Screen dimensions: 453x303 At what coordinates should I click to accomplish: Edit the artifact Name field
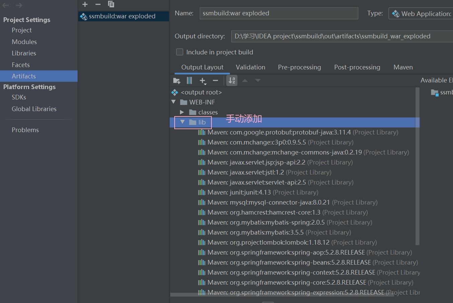[x=279, y=13]
